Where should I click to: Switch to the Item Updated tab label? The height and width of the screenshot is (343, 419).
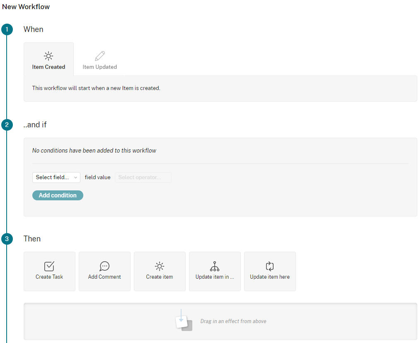click(100, 67)
